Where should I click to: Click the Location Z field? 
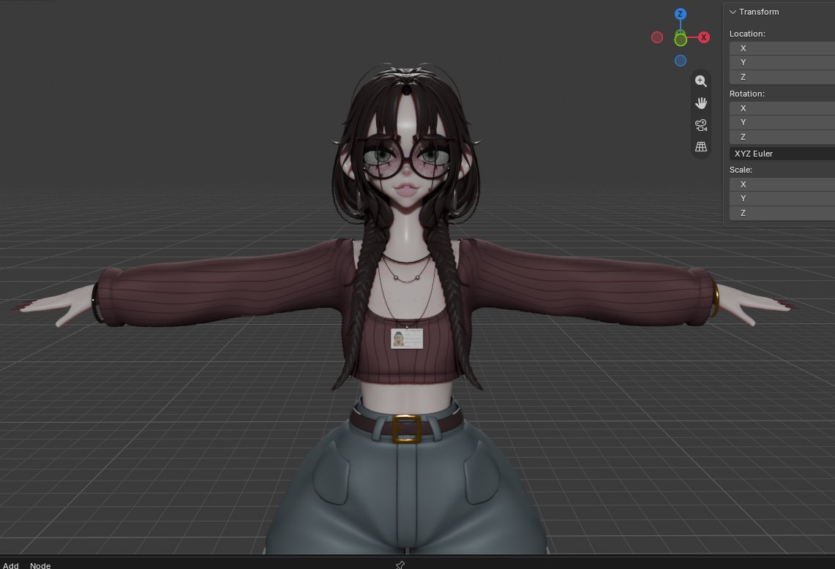(782, 77)
